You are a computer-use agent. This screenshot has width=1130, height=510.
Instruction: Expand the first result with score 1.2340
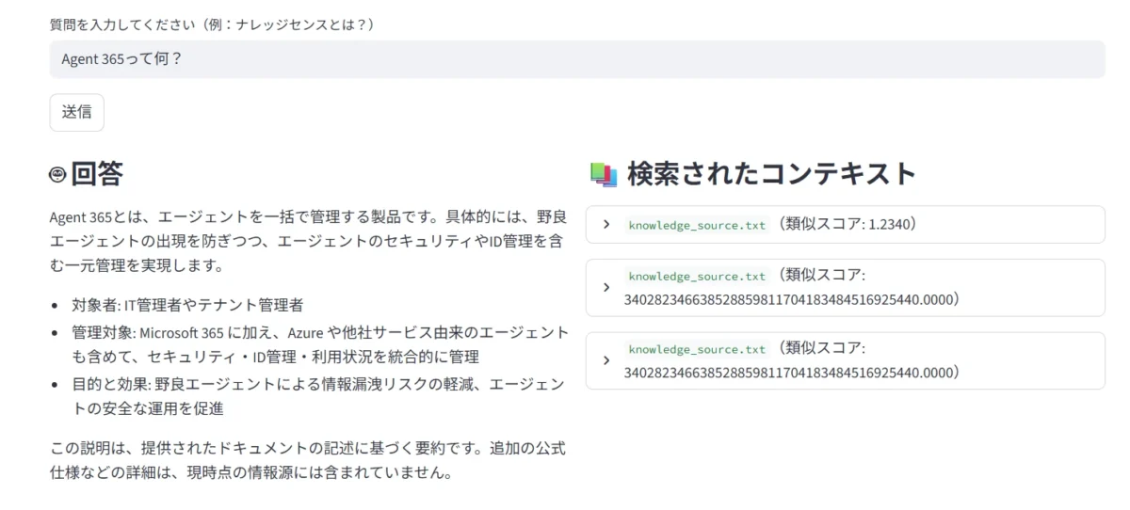606,225
